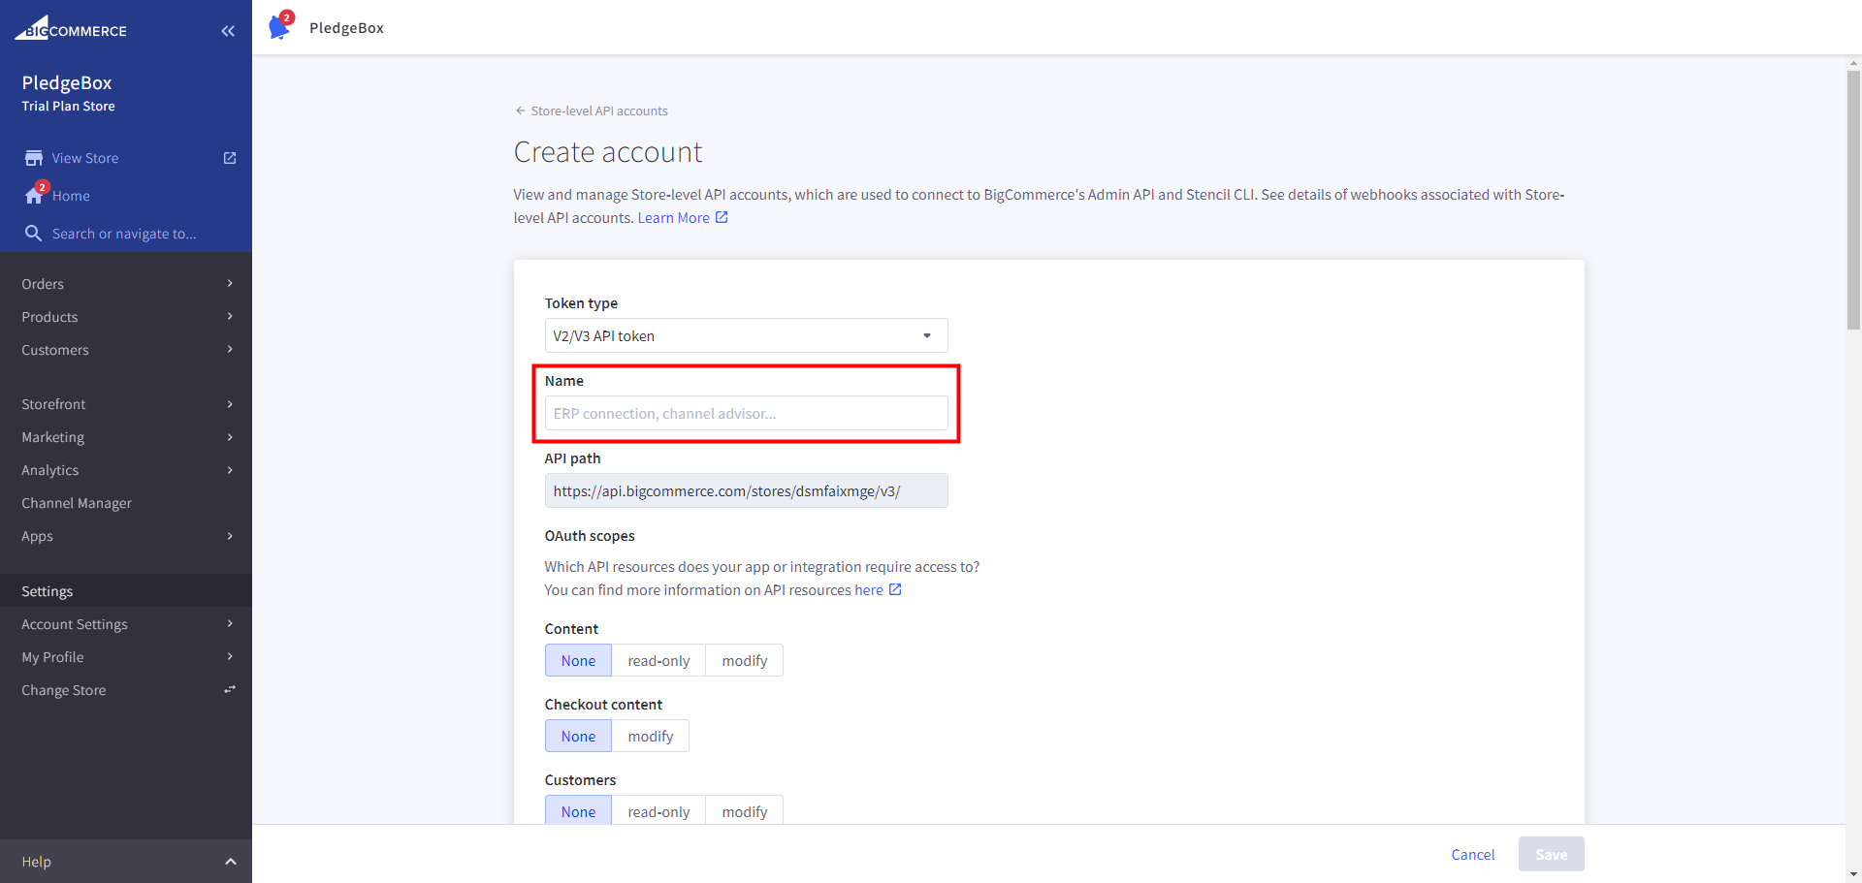
Task: Open the Token type dropdown
Action: coord(746,335)
